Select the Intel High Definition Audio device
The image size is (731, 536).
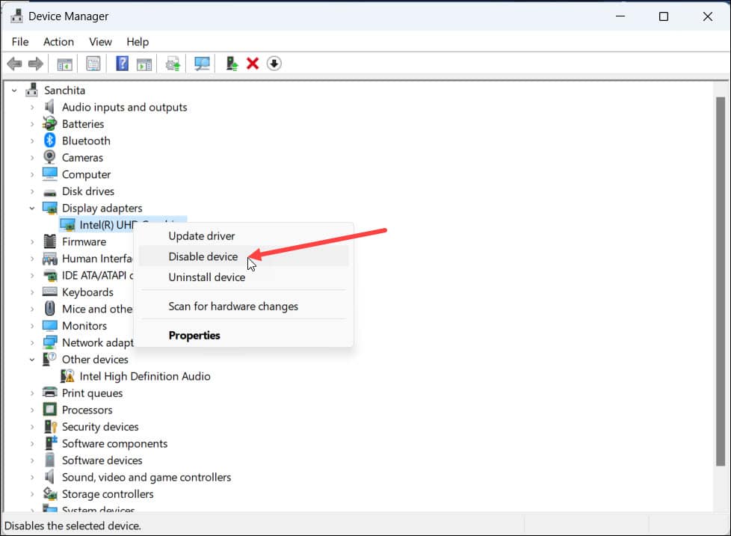144,376
